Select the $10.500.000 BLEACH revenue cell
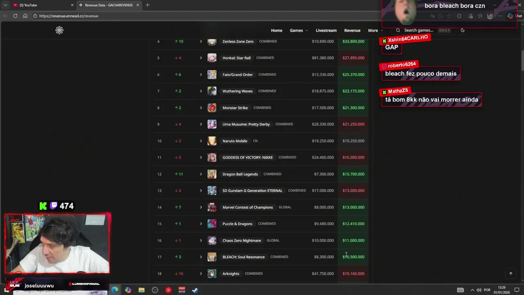Screen dimensions: 524x295 [353, 257]
